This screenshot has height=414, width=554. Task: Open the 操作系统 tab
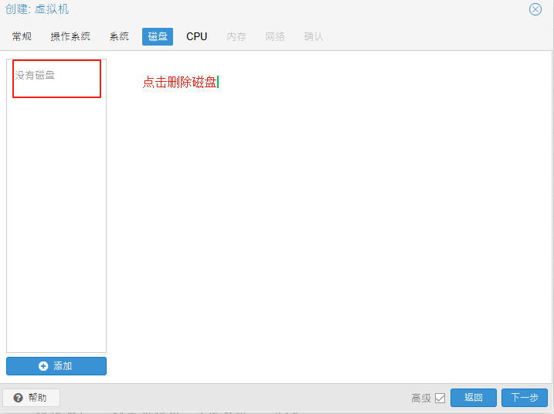[70, 36]
